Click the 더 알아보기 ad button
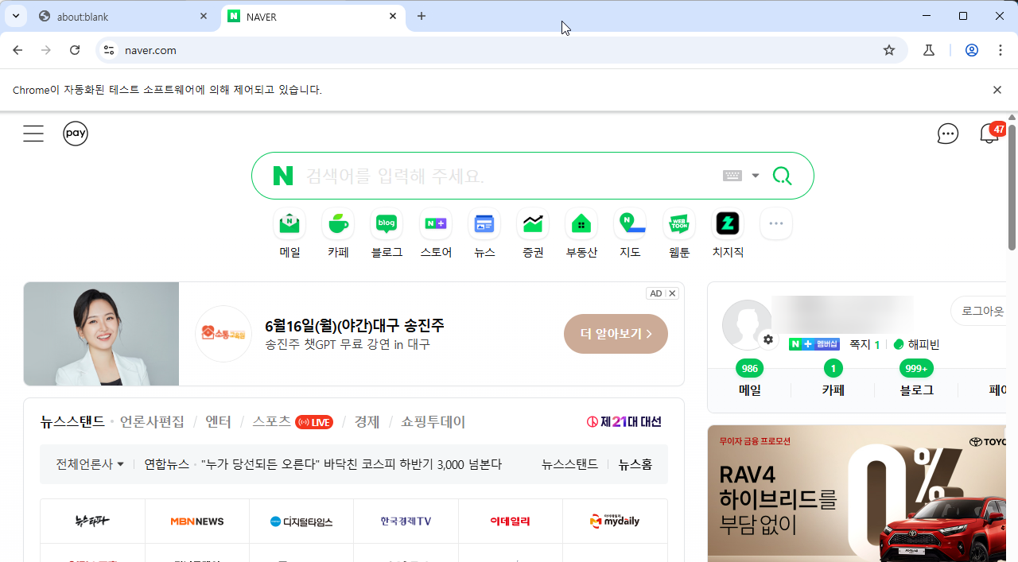This screenshot has height=562, width=1018. (616, 334)
